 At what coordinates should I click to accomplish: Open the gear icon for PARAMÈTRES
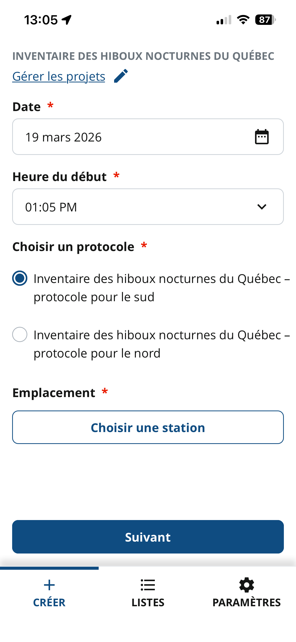(247, 585)
